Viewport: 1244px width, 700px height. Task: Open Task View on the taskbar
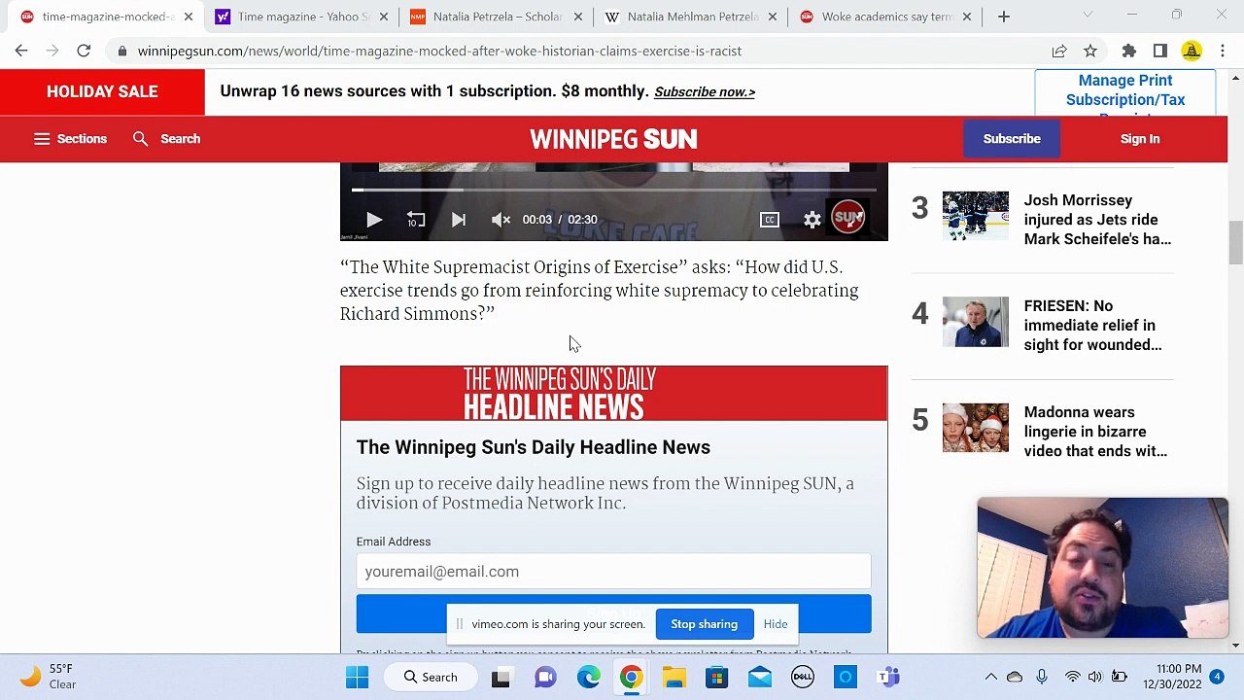coord(501,678)
